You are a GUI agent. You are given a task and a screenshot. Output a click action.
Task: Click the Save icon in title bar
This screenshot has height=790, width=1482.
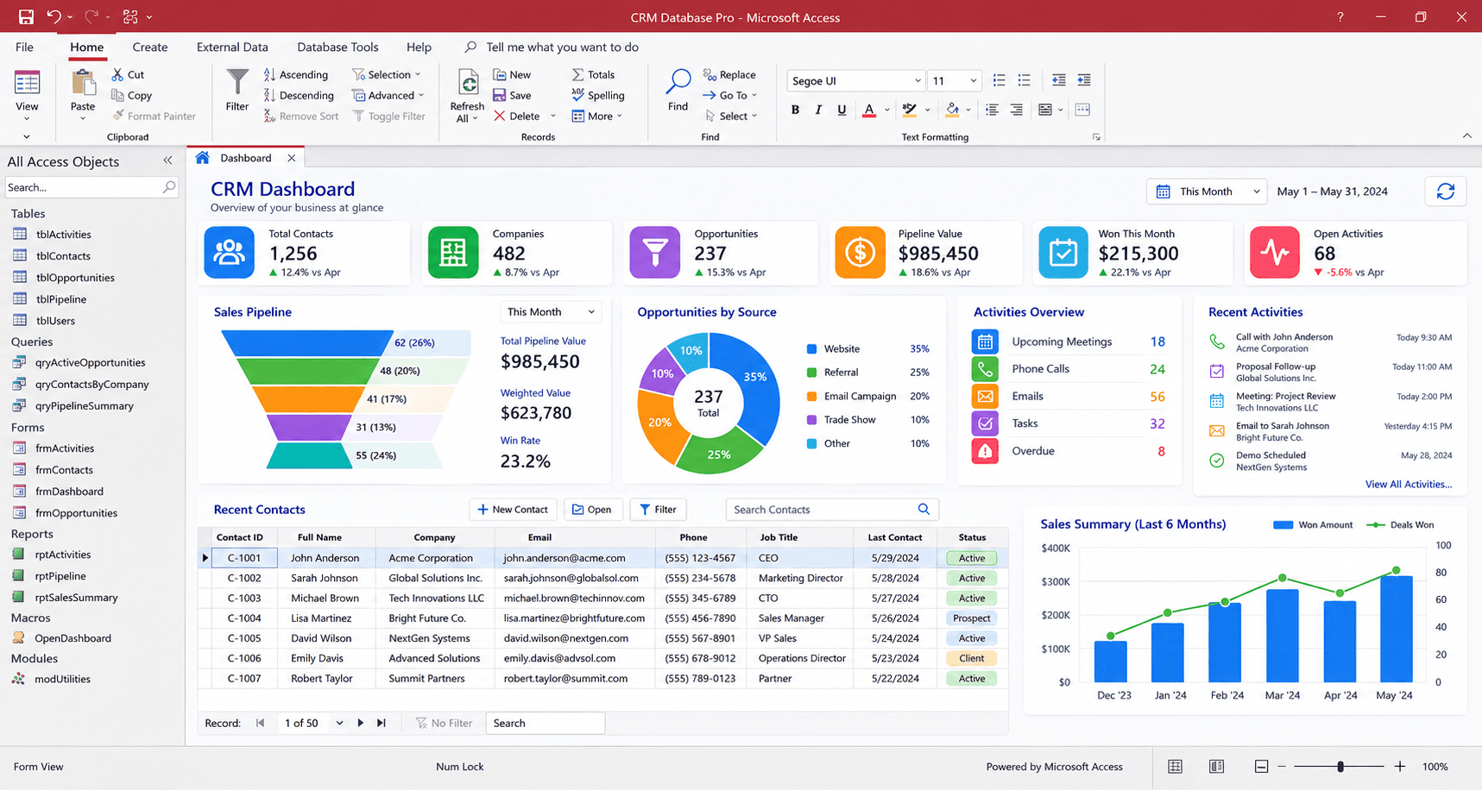pyautogui.click(x=26, y=16)
